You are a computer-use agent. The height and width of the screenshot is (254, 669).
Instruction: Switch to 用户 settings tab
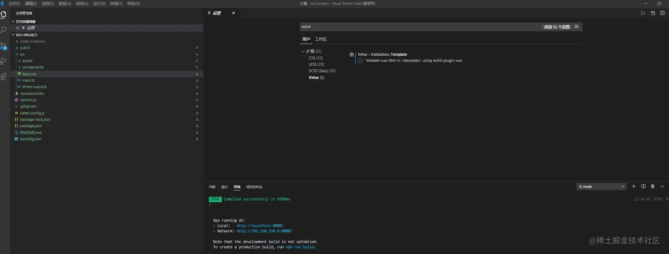tap(306, 39)
